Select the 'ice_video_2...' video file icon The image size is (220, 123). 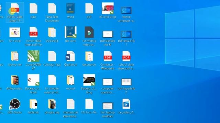[126, 104]
